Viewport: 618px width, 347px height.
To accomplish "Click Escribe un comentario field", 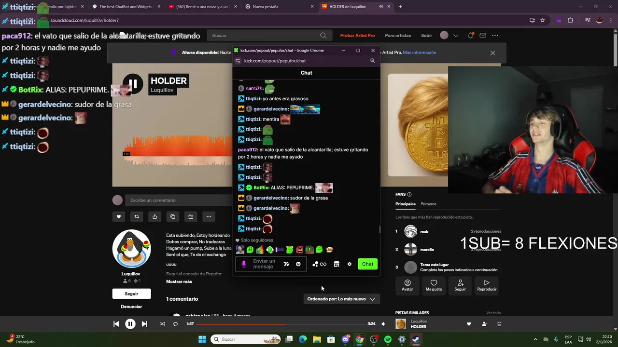I will point(179,200).
